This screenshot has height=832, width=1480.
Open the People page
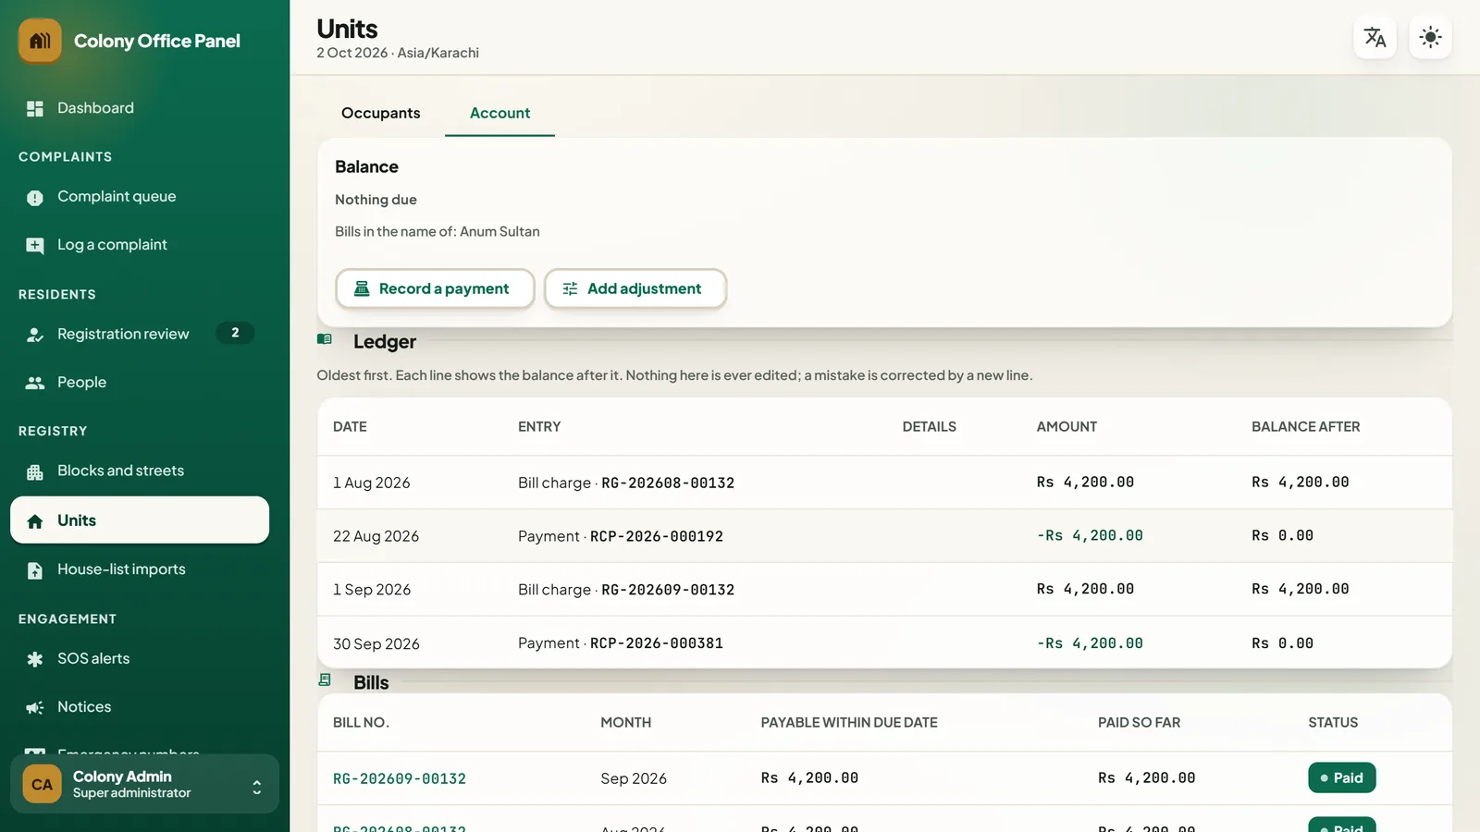140,382
